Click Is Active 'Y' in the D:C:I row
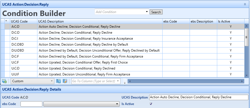 click(231, 39)
